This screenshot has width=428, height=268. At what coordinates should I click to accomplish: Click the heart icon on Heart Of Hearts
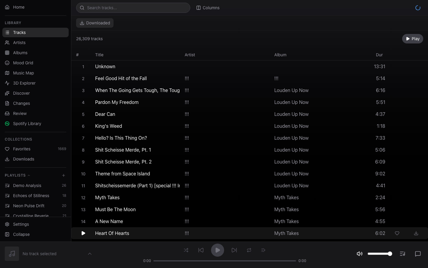click(x=397, y=233)
